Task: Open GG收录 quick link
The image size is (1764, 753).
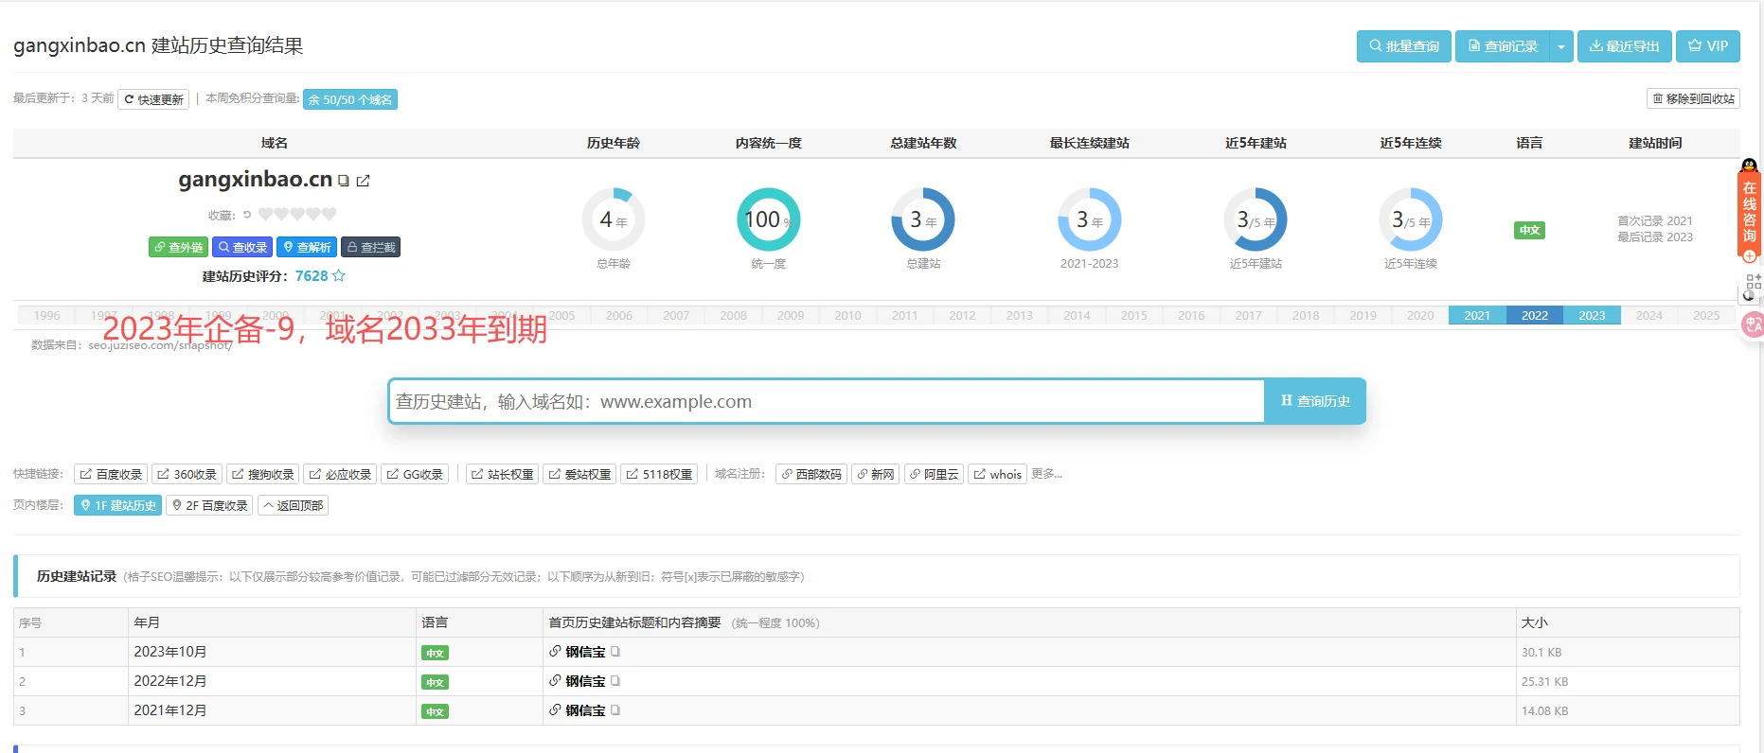Action: [x=415, y=474]
